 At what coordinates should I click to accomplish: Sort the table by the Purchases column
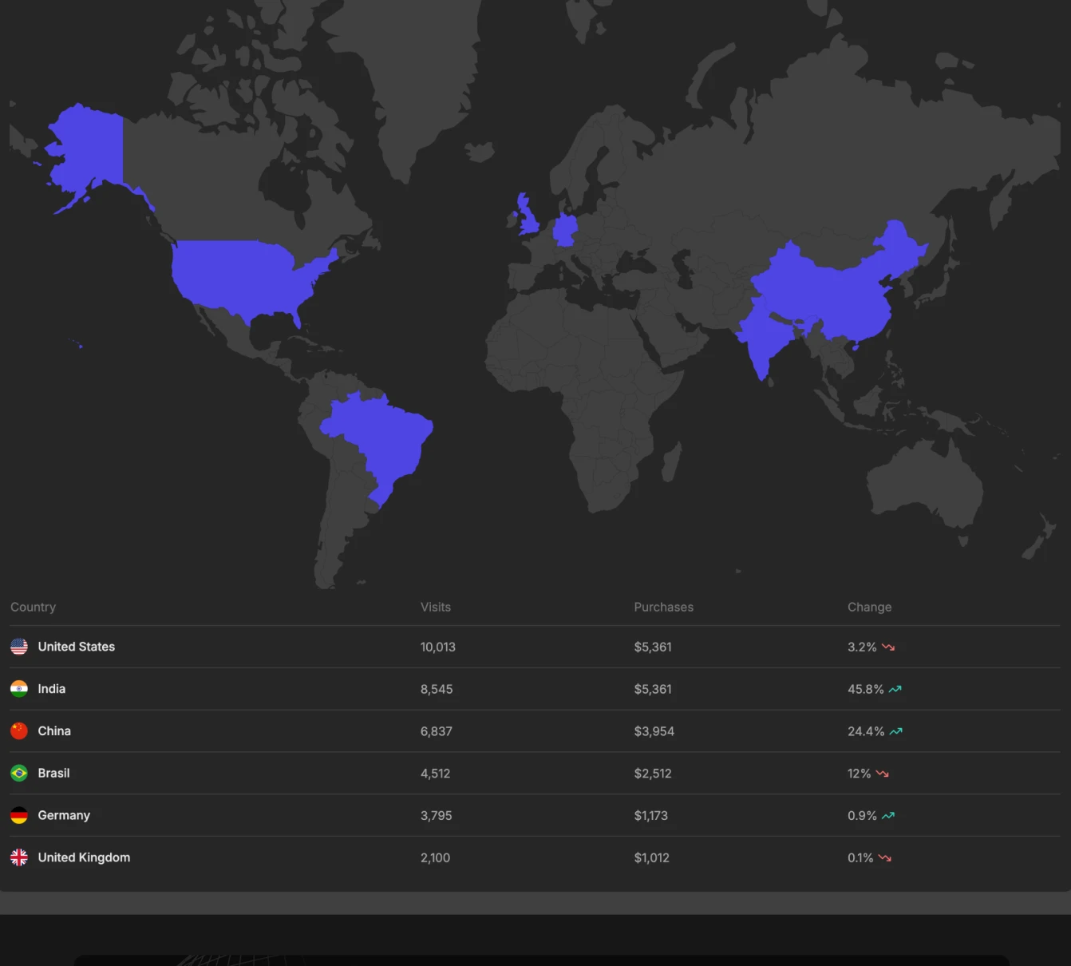[x=663, y=607]
